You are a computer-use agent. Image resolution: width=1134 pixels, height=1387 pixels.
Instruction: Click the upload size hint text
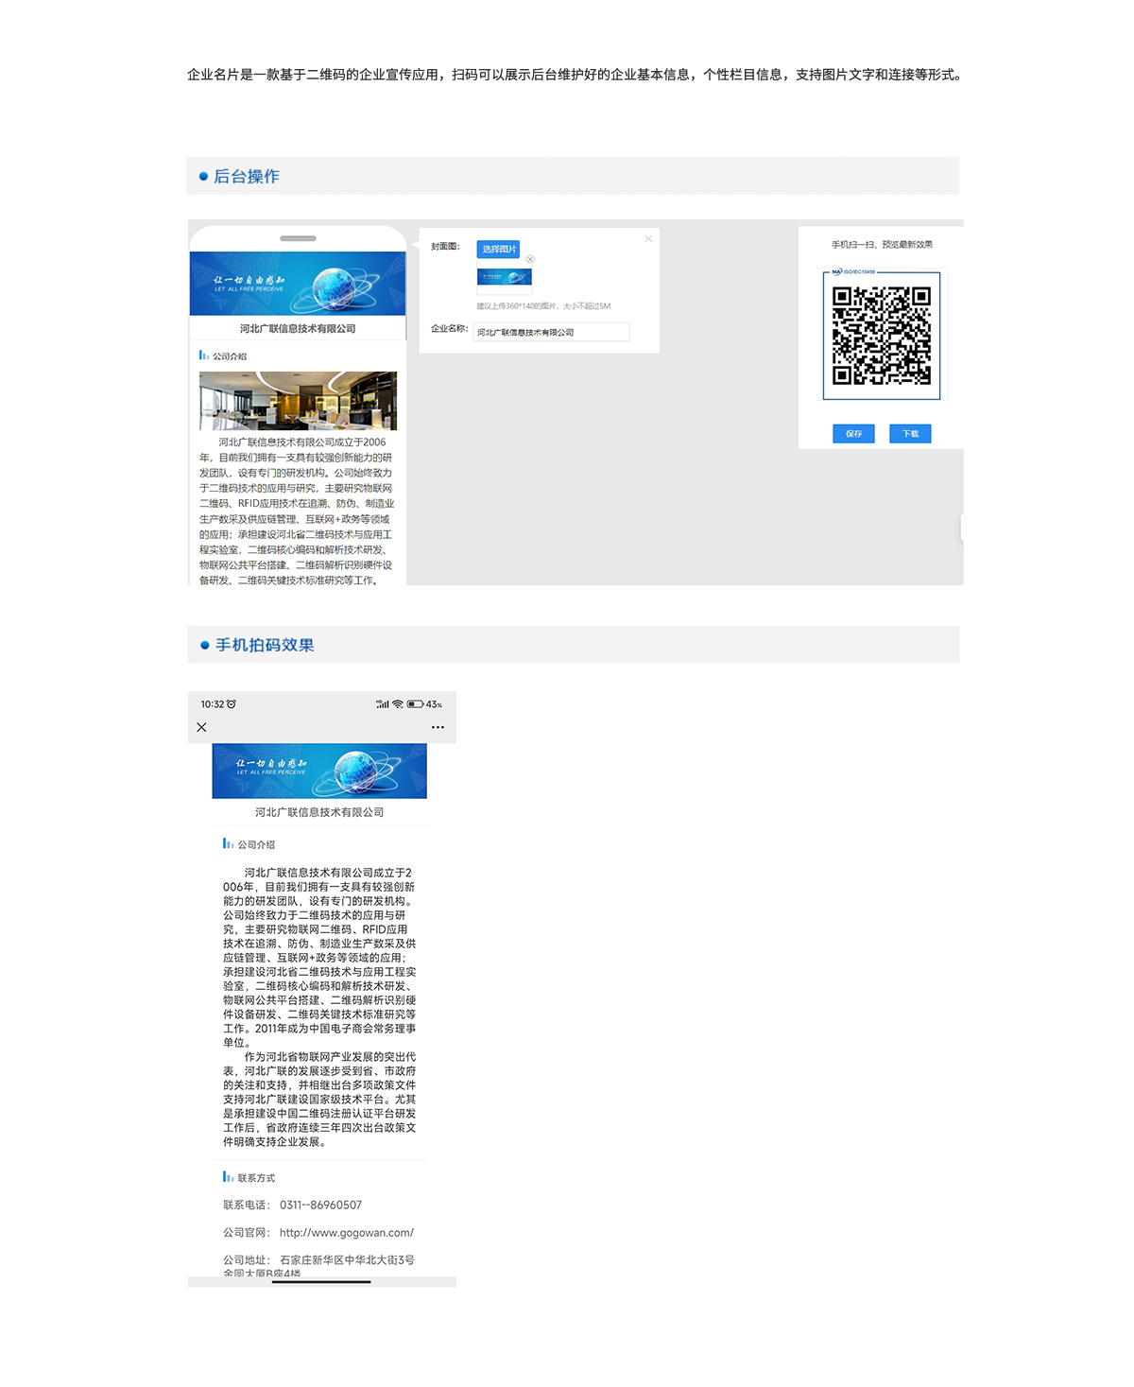[543, 305]
